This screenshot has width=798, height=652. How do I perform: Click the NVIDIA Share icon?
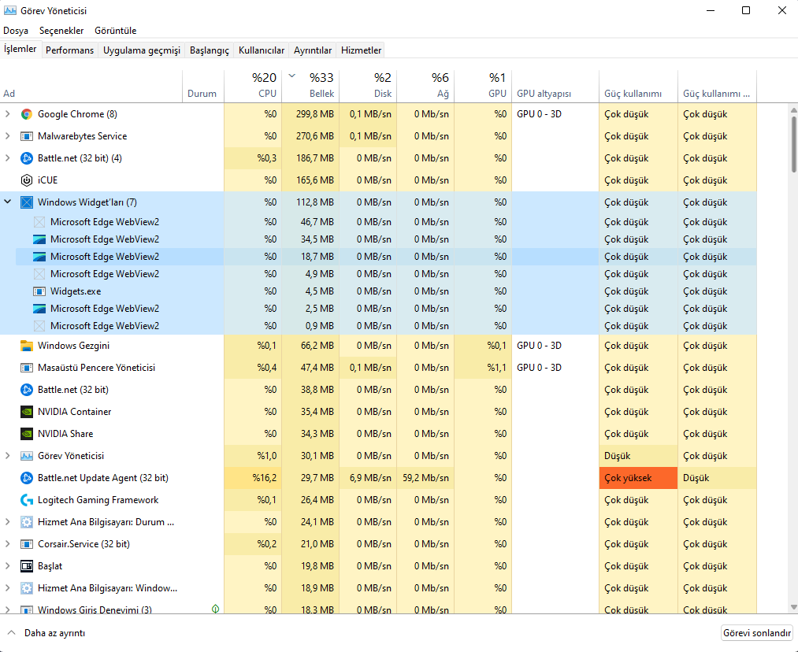click(27, 434)
